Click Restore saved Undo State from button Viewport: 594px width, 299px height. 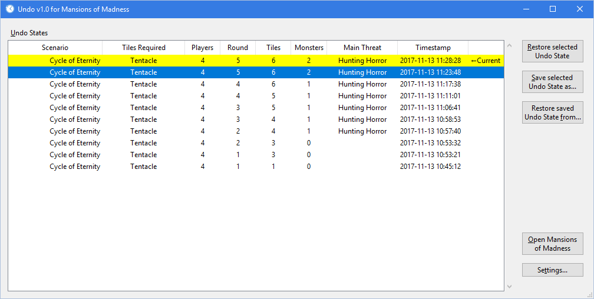click(x=552, y=112)
